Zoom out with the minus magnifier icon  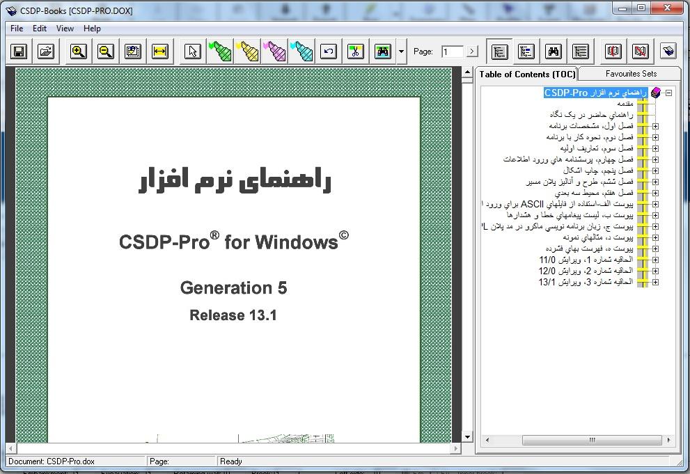coord(106,52)
